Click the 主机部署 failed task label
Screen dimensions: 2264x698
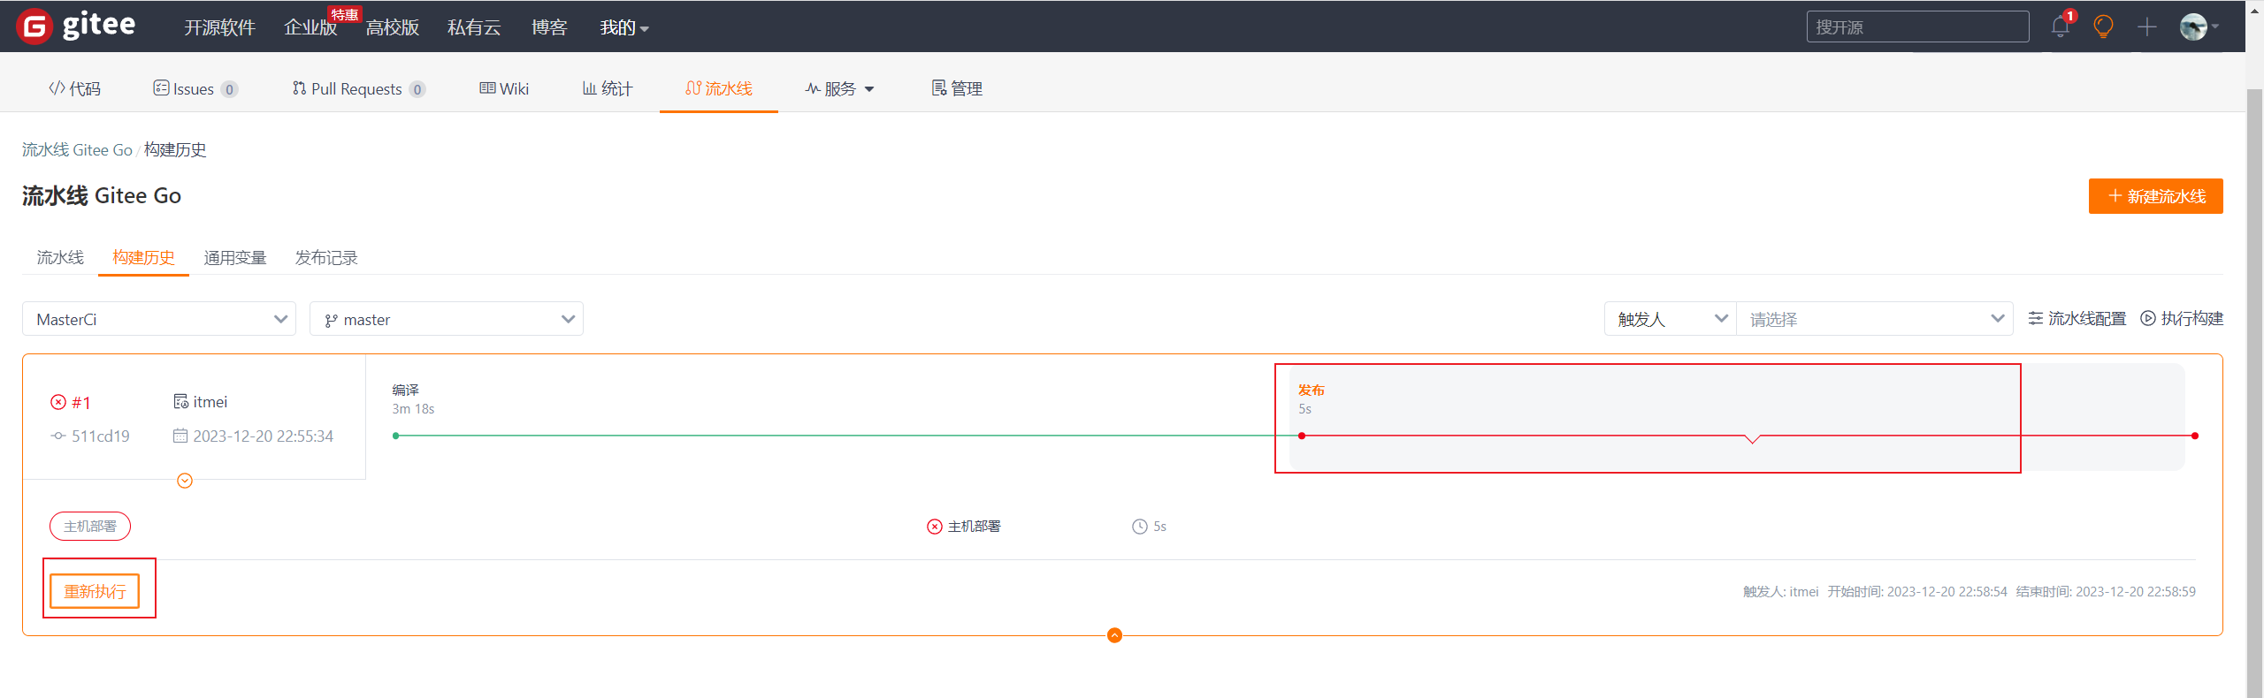pyautogui.click(x=975, y=527)
